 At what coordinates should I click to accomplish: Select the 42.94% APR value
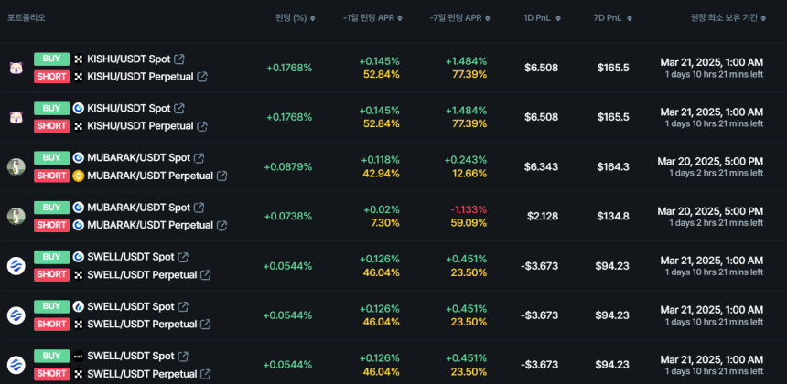pyautogui.click(x=382, y=174)
